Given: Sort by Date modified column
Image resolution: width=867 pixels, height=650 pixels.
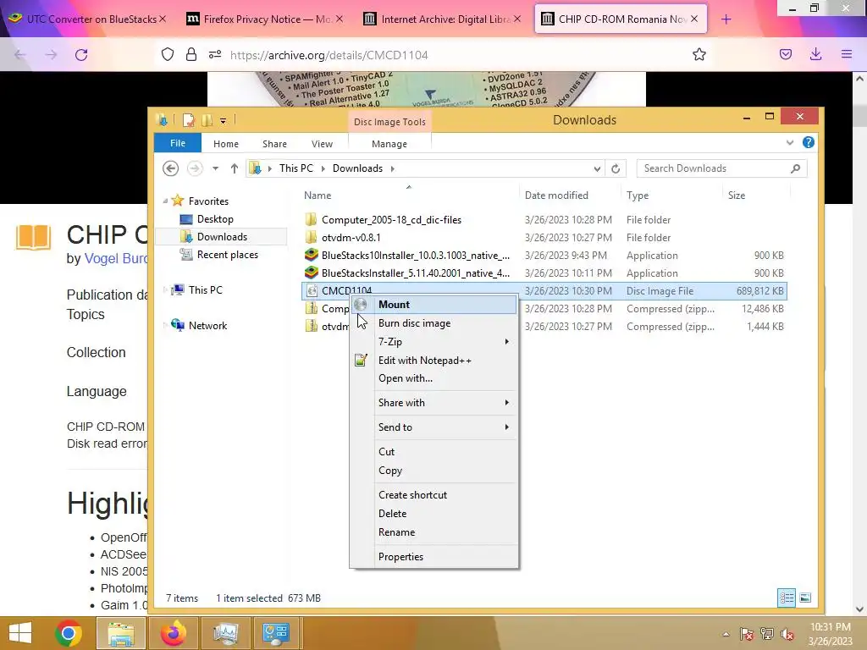Looking at the screenshot, I should click(x=556, y=196).
